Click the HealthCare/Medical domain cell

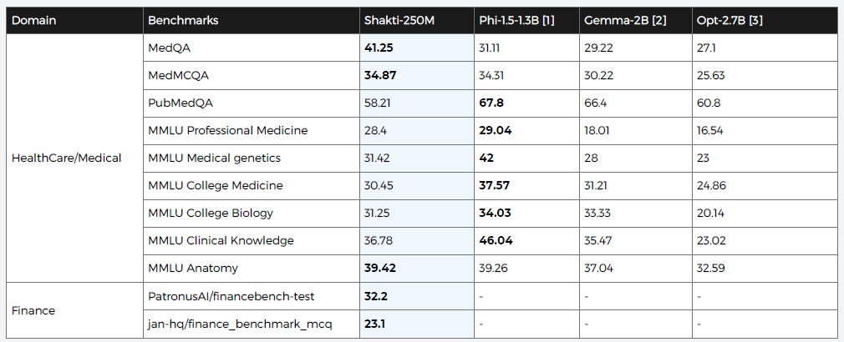point(66,158)
